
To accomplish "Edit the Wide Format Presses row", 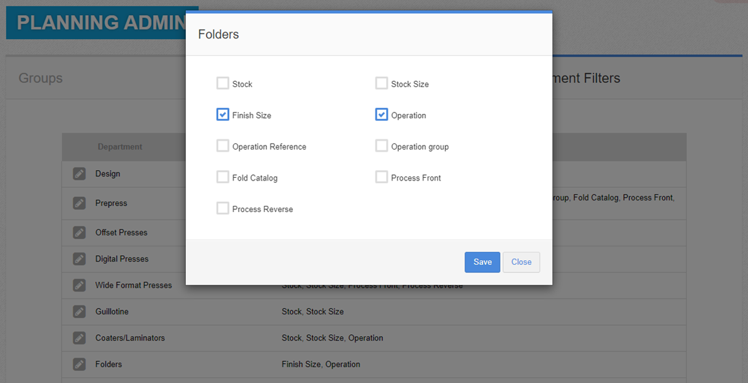I will (80, 285).
